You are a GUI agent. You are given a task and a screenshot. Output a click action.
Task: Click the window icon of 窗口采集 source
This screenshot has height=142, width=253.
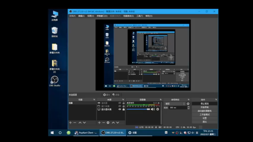coord(99,106)
